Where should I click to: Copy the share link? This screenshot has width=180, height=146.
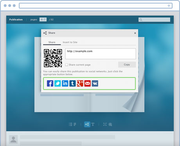click(127, 65)
